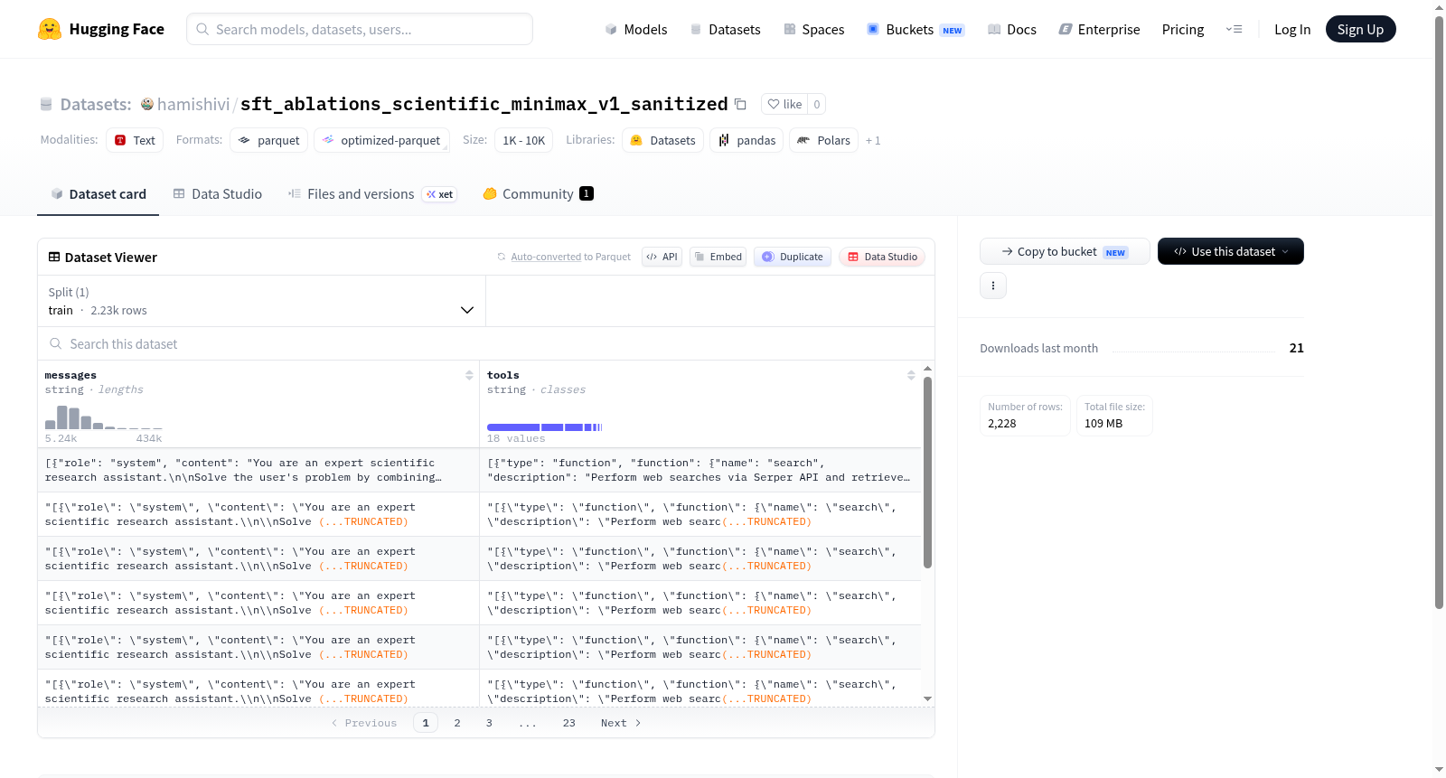Viewport: 1446px width, 778px height.
Task: Open the Pricing page
Action: tap(1183, 29)
